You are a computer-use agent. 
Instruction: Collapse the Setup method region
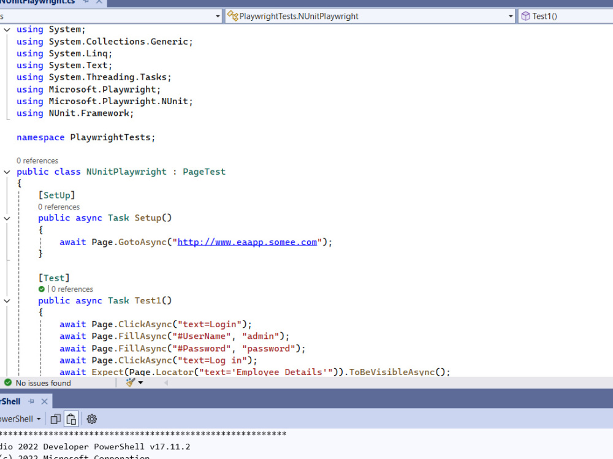coord(7,218)
